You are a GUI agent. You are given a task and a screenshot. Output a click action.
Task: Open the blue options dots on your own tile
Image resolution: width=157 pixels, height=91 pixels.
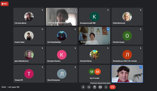pyautogui.click(x=141, y=67)
